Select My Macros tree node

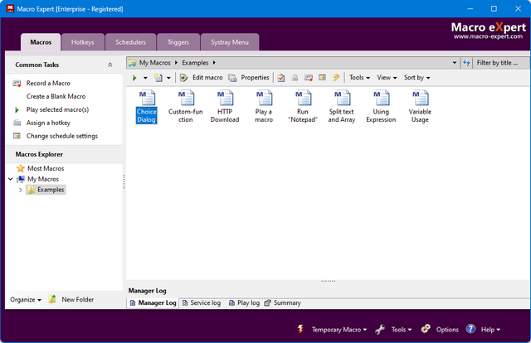click(43, 179)
